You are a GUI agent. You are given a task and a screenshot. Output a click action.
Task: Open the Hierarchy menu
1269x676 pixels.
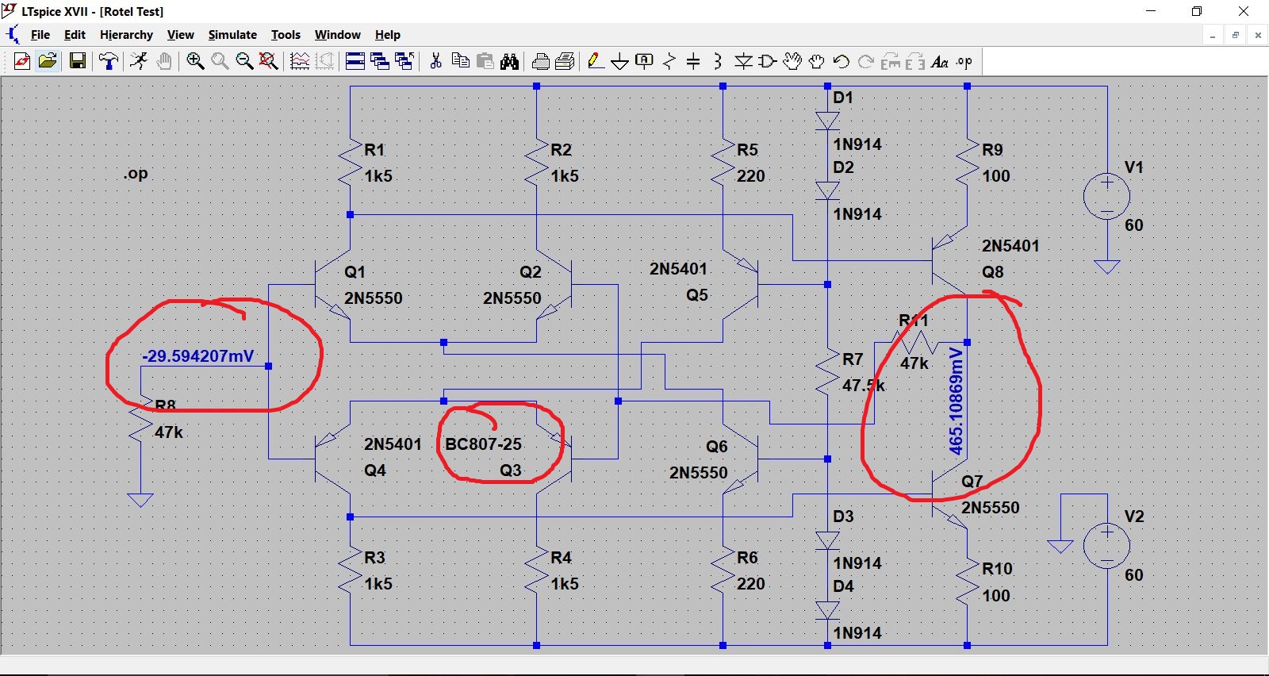(126, 35)
